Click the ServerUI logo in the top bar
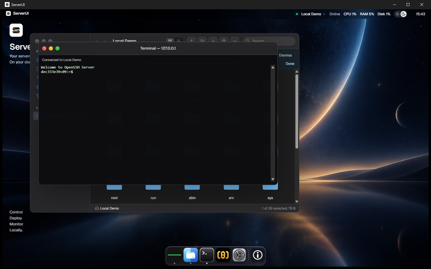 pyautogui.click(x=9, y=14)
